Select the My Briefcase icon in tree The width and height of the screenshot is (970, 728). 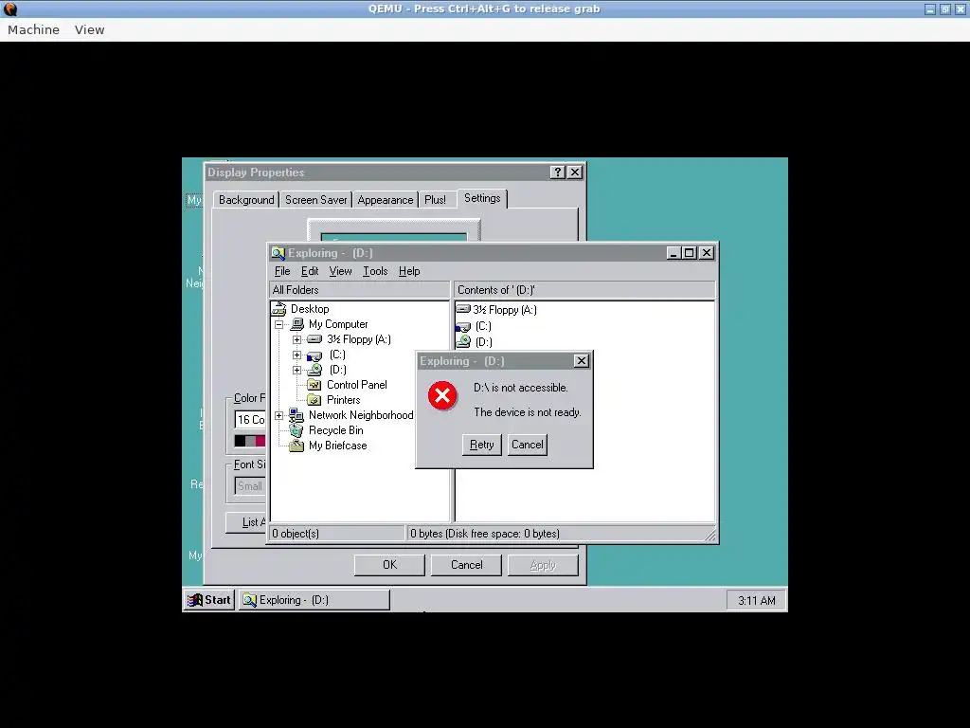[x=296, y=446]
